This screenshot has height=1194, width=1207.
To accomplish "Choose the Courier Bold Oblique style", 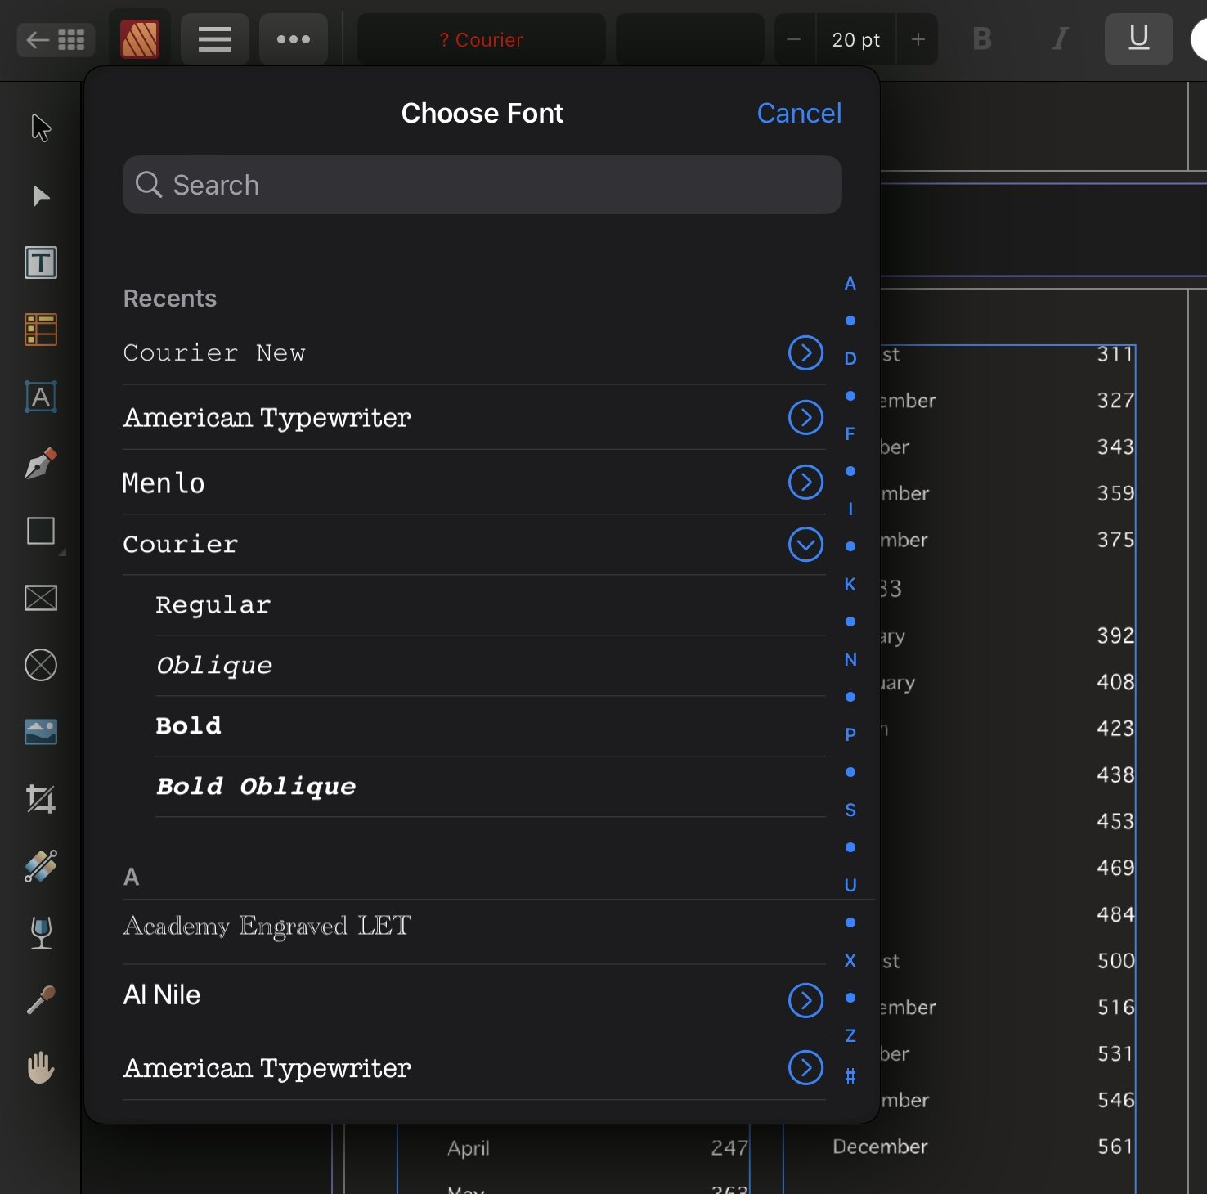I will coord(491,787).
